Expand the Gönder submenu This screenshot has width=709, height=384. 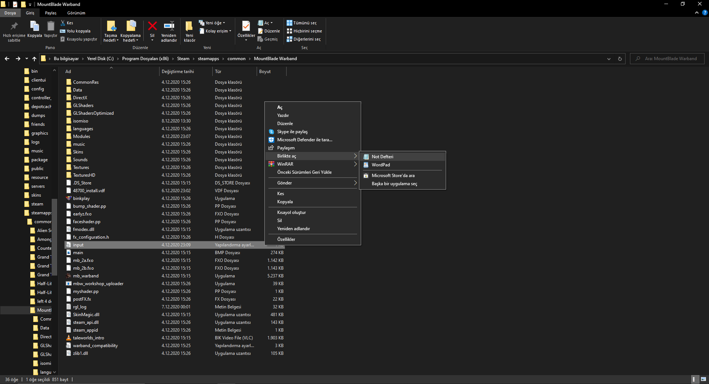coord(313,183)
